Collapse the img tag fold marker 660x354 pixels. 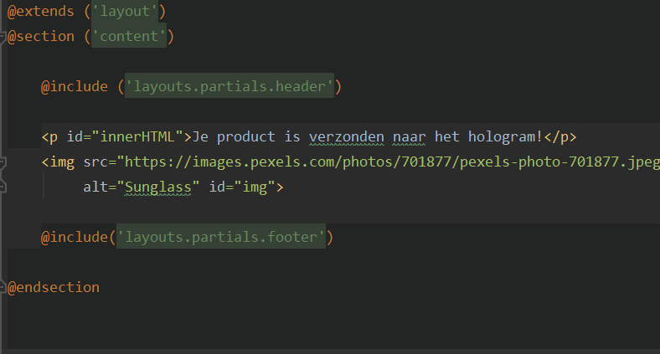(x=3, y=162)
